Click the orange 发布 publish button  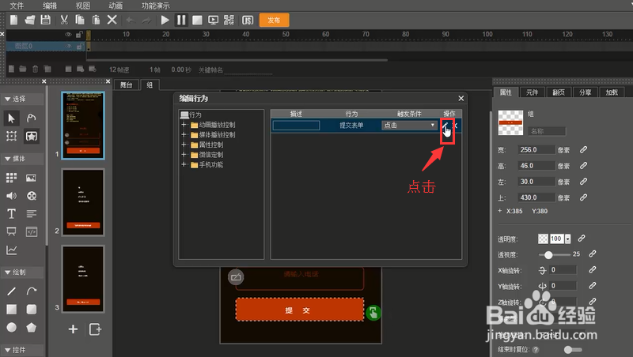coord(274,21)
